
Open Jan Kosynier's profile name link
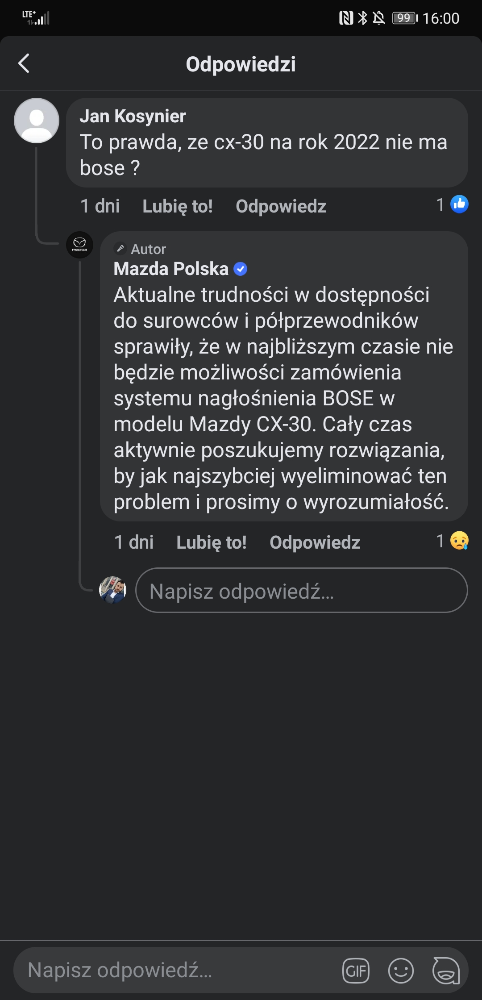[x=133, y=116]
